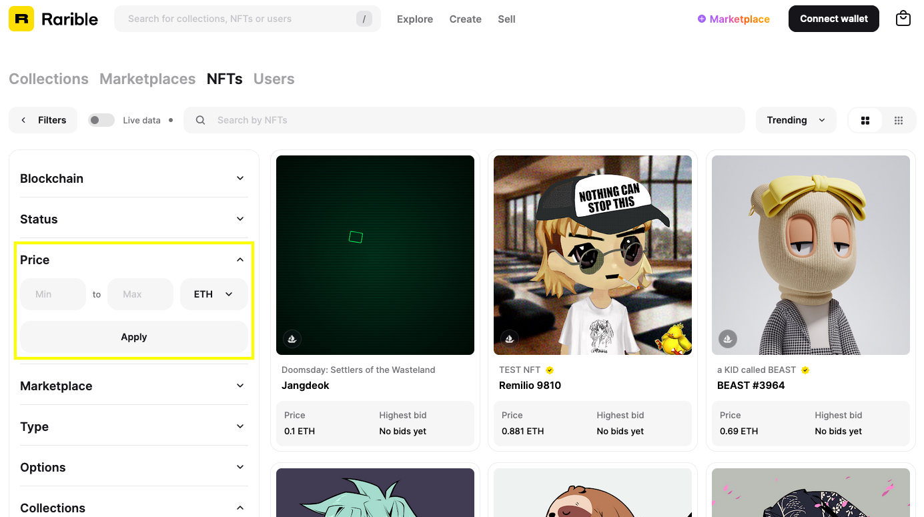Click marketplace badge icon on Jangdeok image
This screenshot has height=517, width=924.
[292, 339]
